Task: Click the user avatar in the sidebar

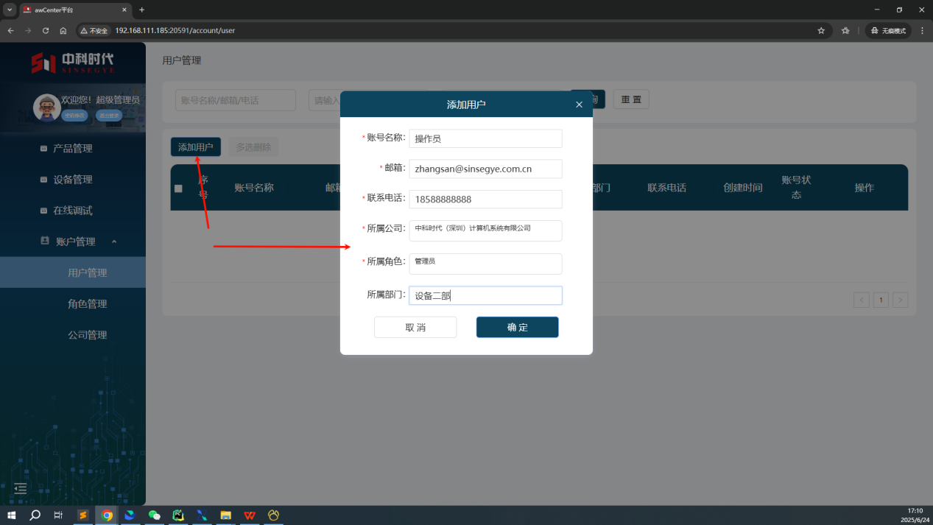Action: [47, 108]
